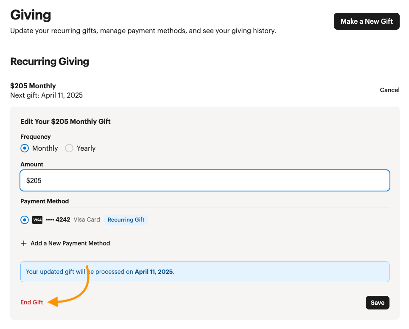Screen dimensions: 409x329
Task: Save the edited monthly gift
Action: 377,302
